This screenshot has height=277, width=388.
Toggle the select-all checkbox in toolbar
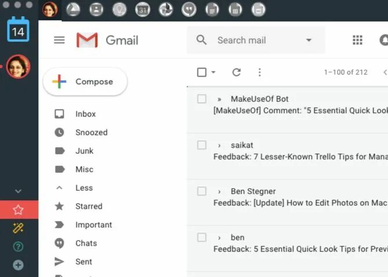202,72
